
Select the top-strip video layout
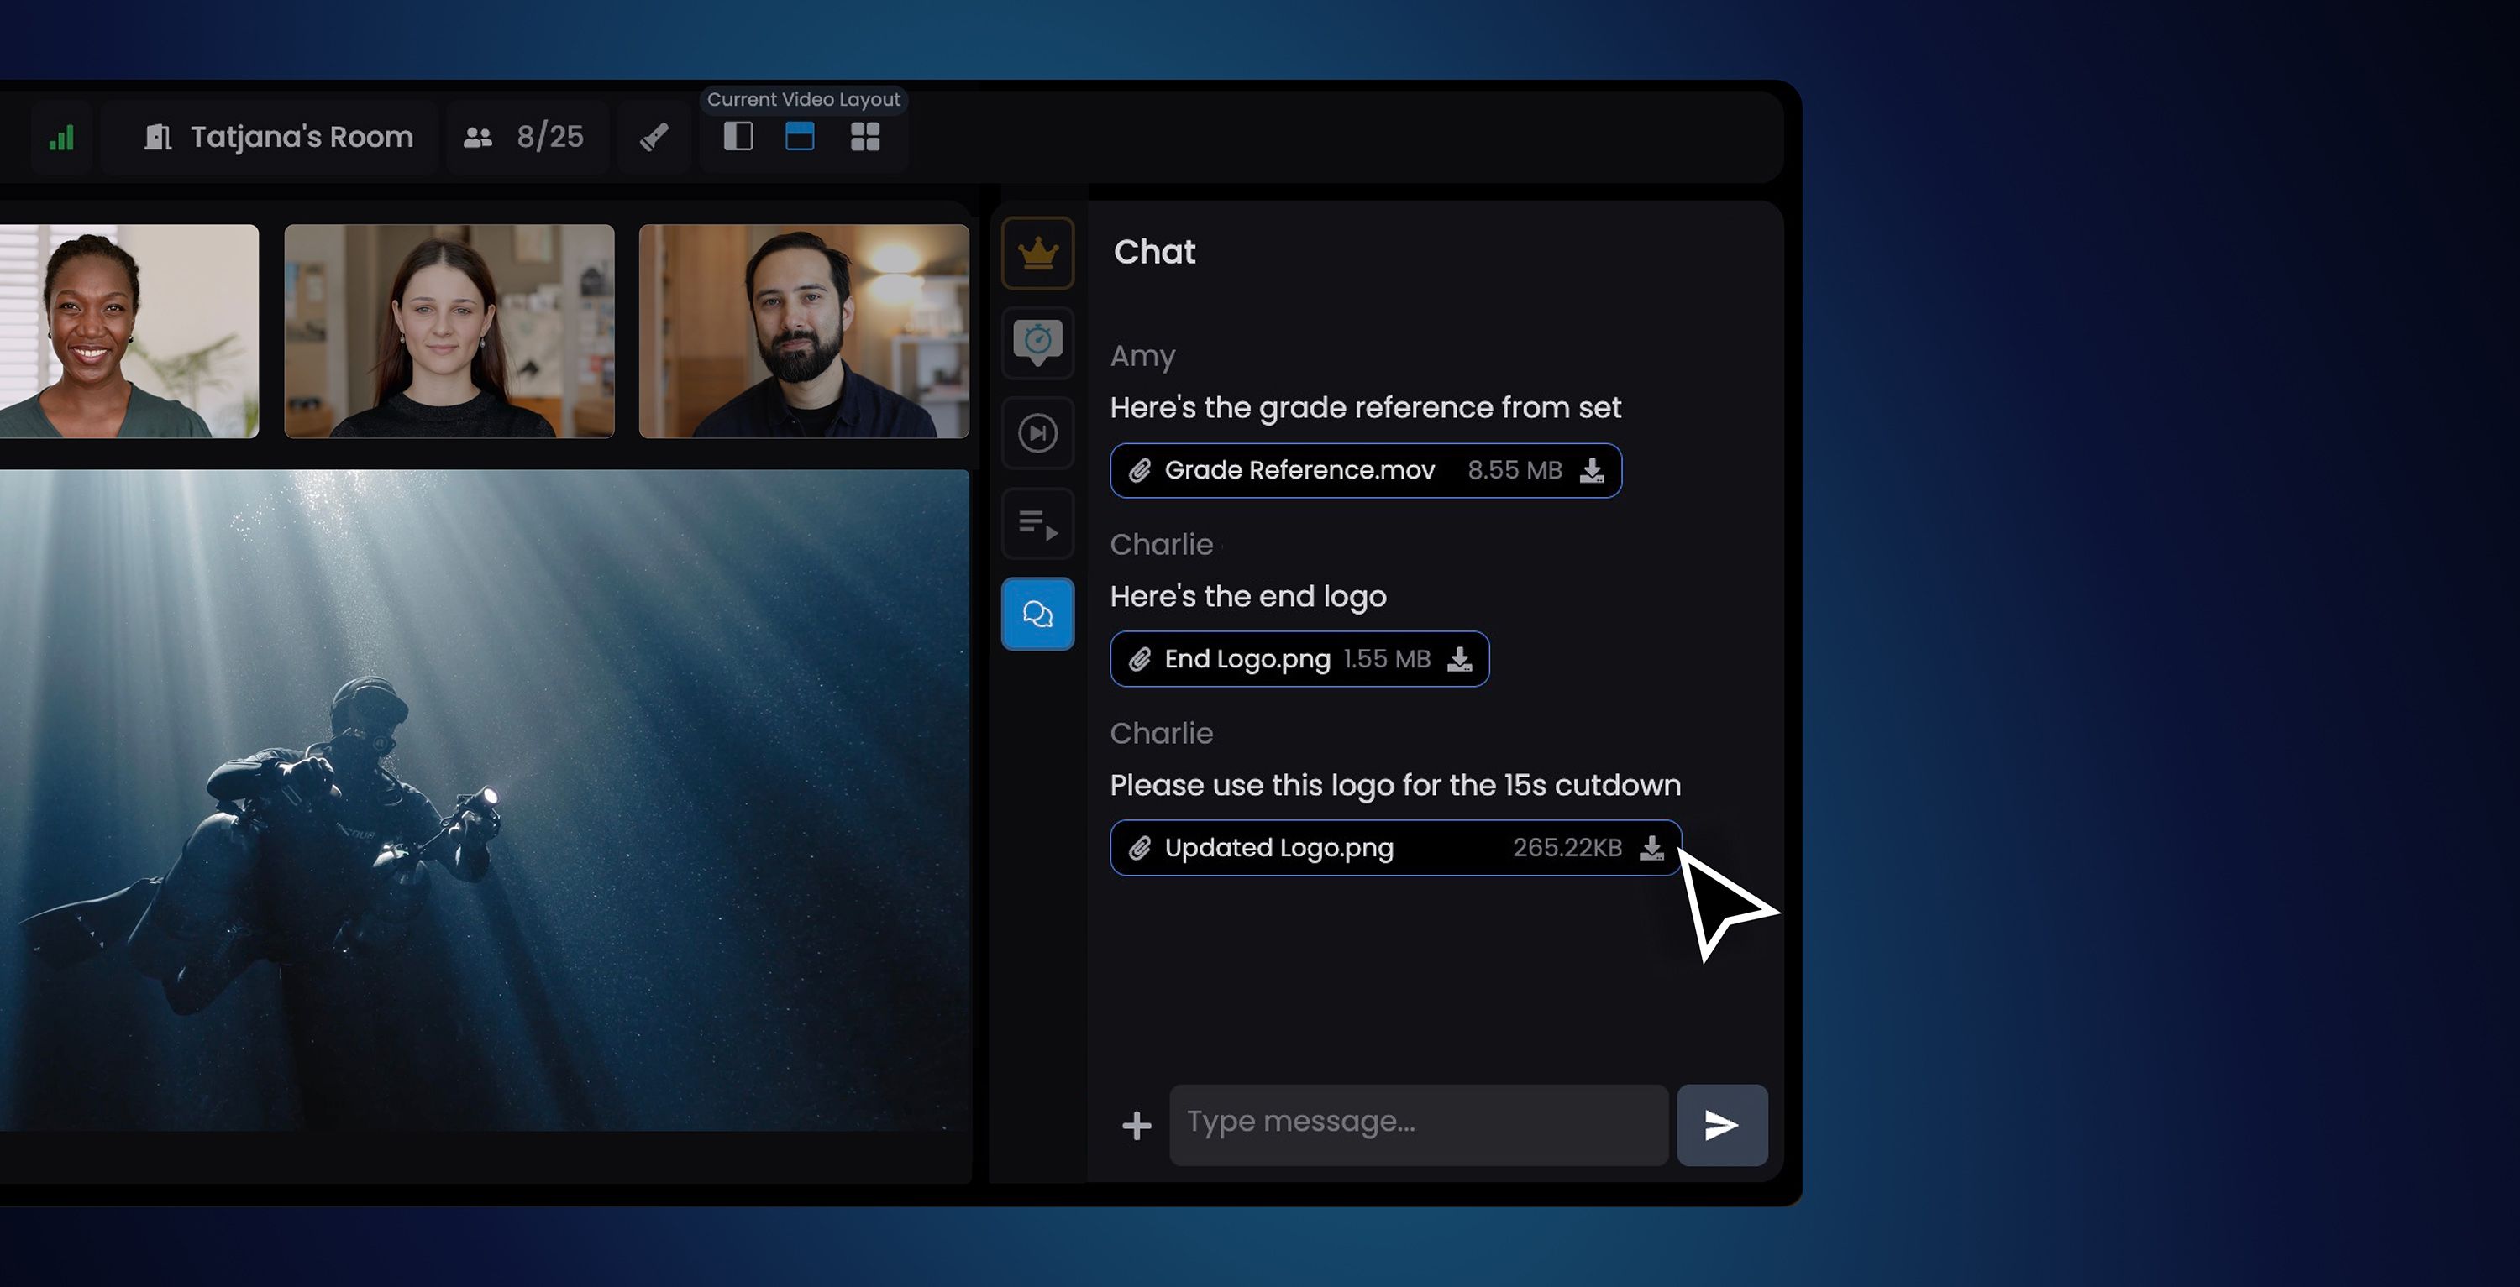point(799,136)
